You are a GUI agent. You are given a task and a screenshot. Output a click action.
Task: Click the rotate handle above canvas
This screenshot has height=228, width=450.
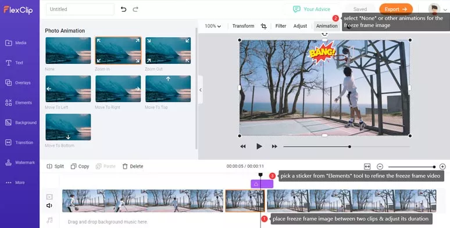point(324,34)
